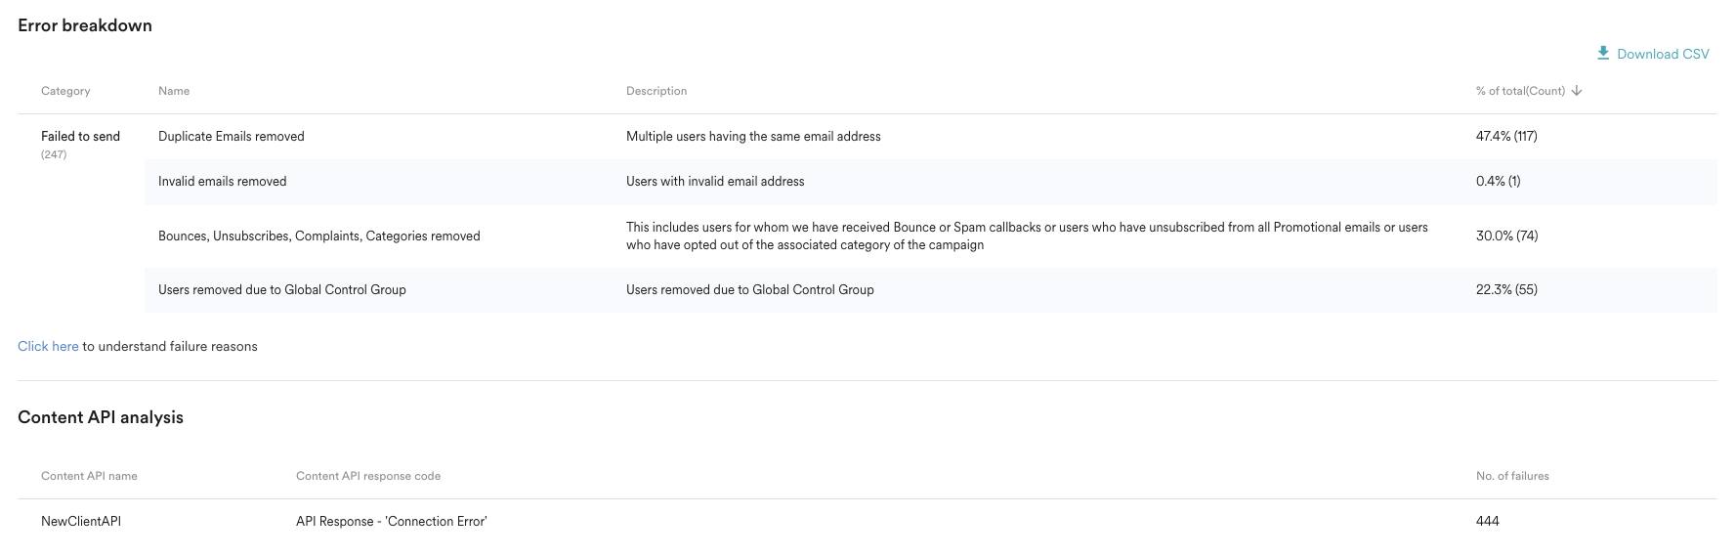Select Users removed due to Global Control Group name
Viewport: 1736px width, 557px height.
282,290
